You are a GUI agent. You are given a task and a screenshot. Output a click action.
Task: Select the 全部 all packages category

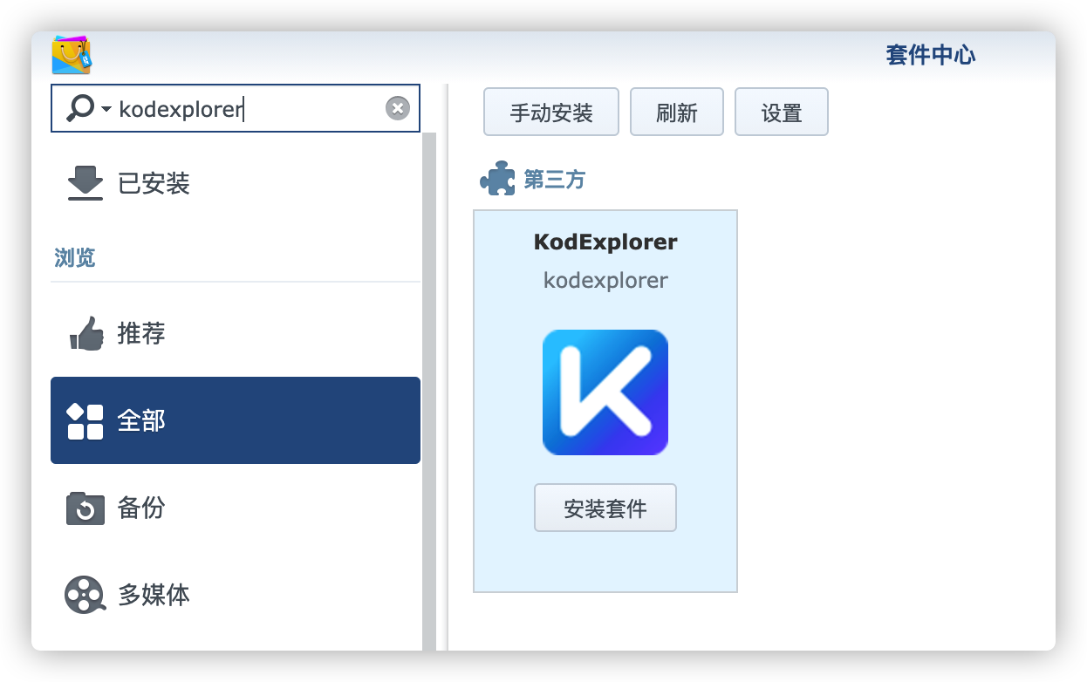[236, 420]
